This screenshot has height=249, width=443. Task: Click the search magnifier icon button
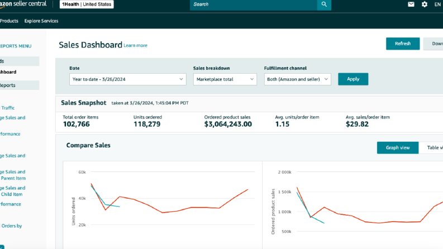click(324, 4)
